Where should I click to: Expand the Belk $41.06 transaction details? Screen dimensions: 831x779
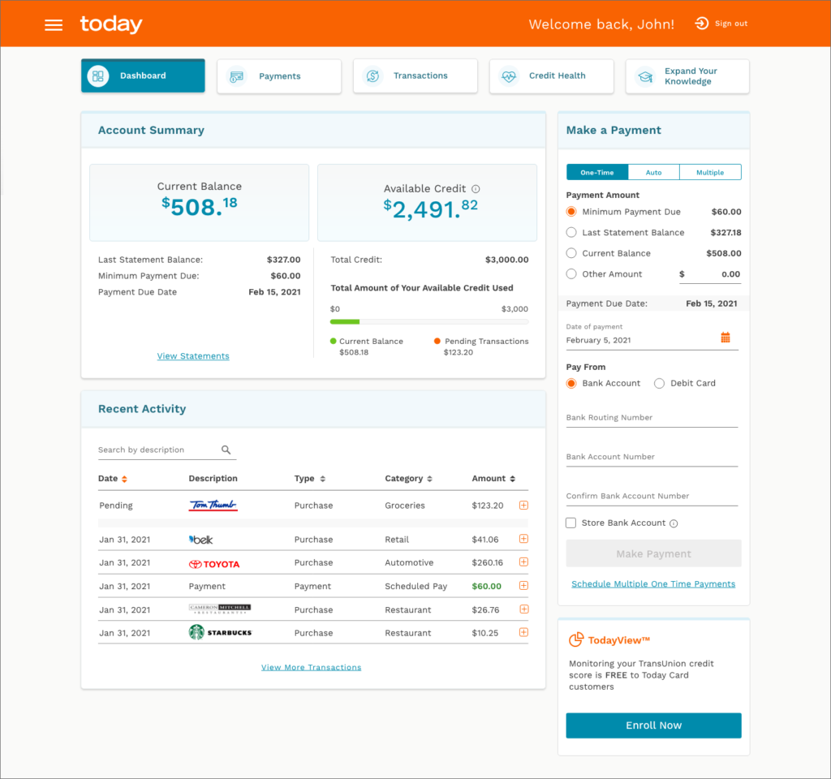[523, 539]
